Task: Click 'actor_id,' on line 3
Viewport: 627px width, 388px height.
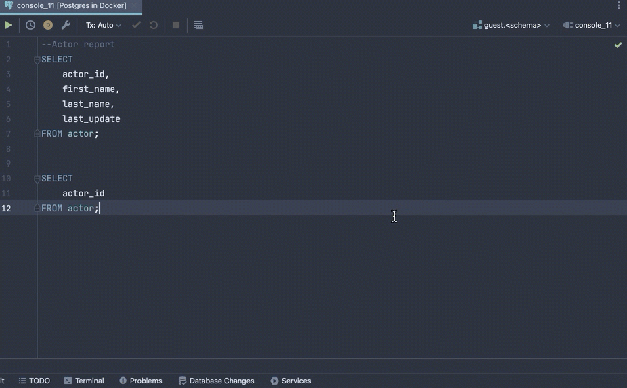Action: 85,74
